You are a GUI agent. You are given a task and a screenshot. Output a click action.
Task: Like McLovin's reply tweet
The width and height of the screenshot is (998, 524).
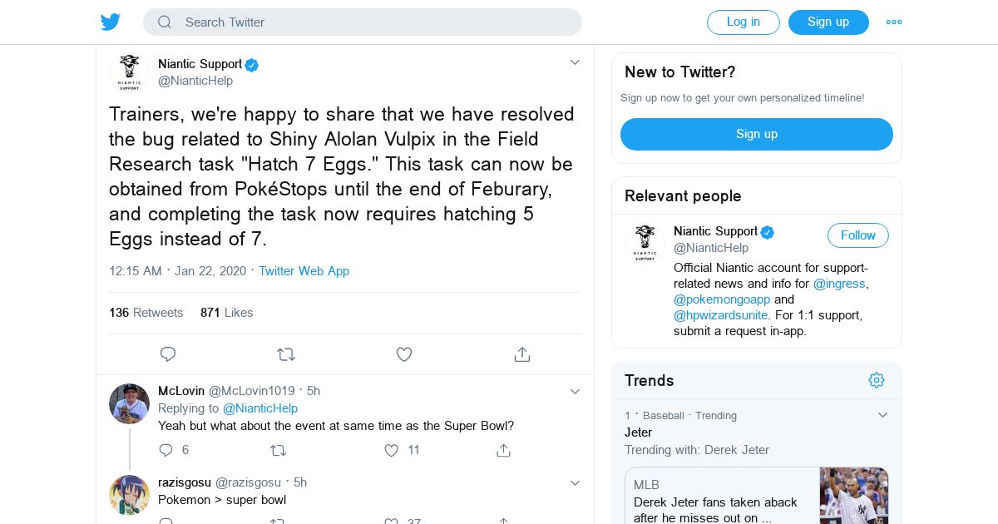(392, 450)
